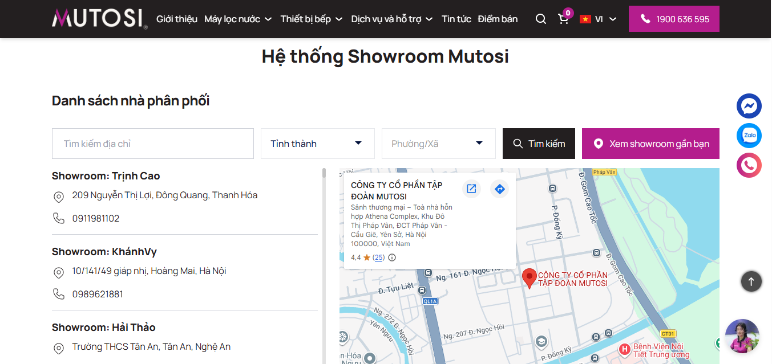This screenshot has height=364, width=772.
Task: Open the support agent avatar chat
Action: pyautogui.click(x=742, y=336)
